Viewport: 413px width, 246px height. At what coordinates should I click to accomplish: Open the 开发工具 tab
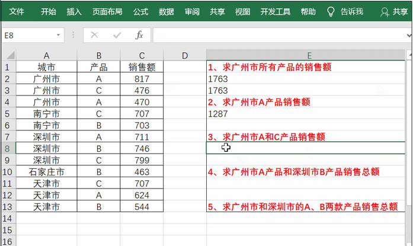276,11
